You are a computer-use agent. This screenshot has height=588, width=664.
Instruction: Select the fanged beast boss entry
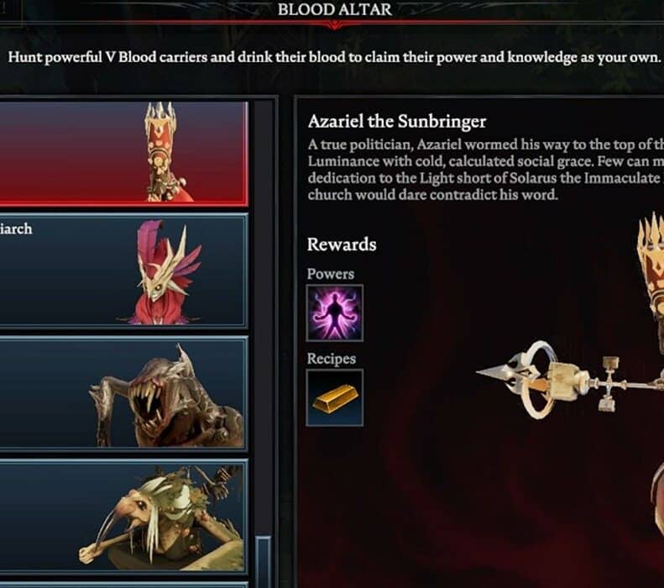(123, 392)
